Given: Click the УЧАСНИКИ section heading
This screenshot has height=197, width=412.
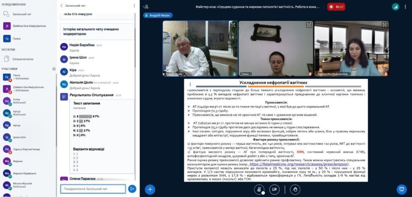Looking at the screenshot, I should click(10, 69).
